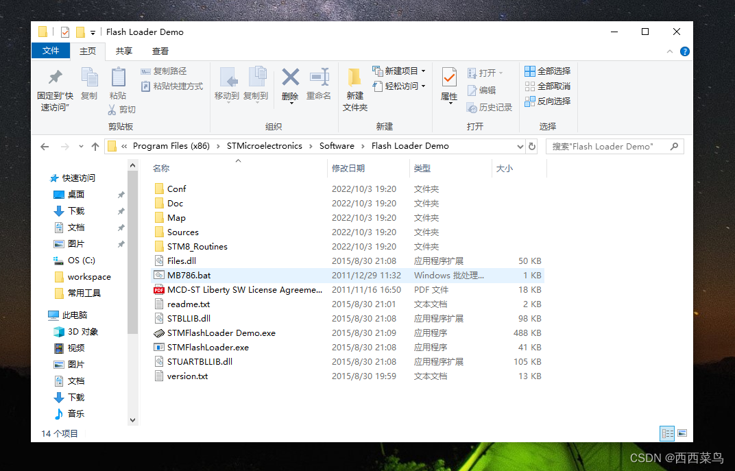Click Copy path in the ribbon
The height and width of the screenshot is (471, 735).
point(164,71)
